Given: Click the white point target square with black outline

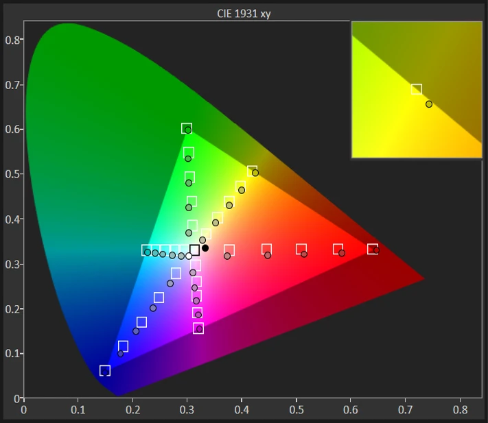Looking at the screenshot, I should click(195, 250).
